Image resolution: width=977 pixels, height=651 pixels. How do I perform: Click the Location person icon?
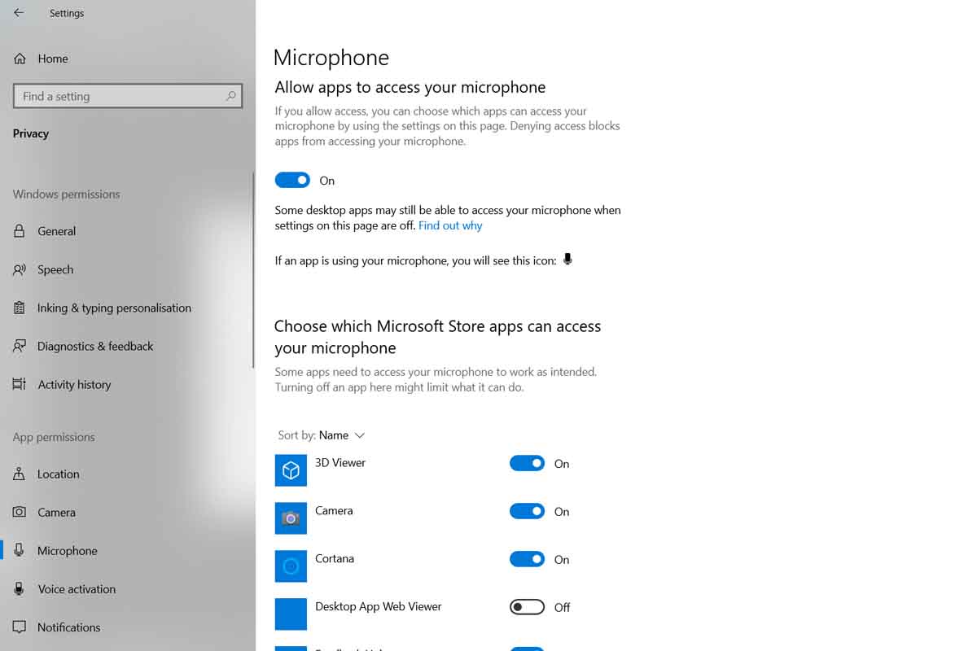(x=20, y=474)
